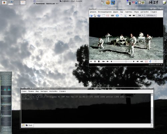
Task: Toggle fullscreen icon in player control bar
Action: (x=146, y=61)
